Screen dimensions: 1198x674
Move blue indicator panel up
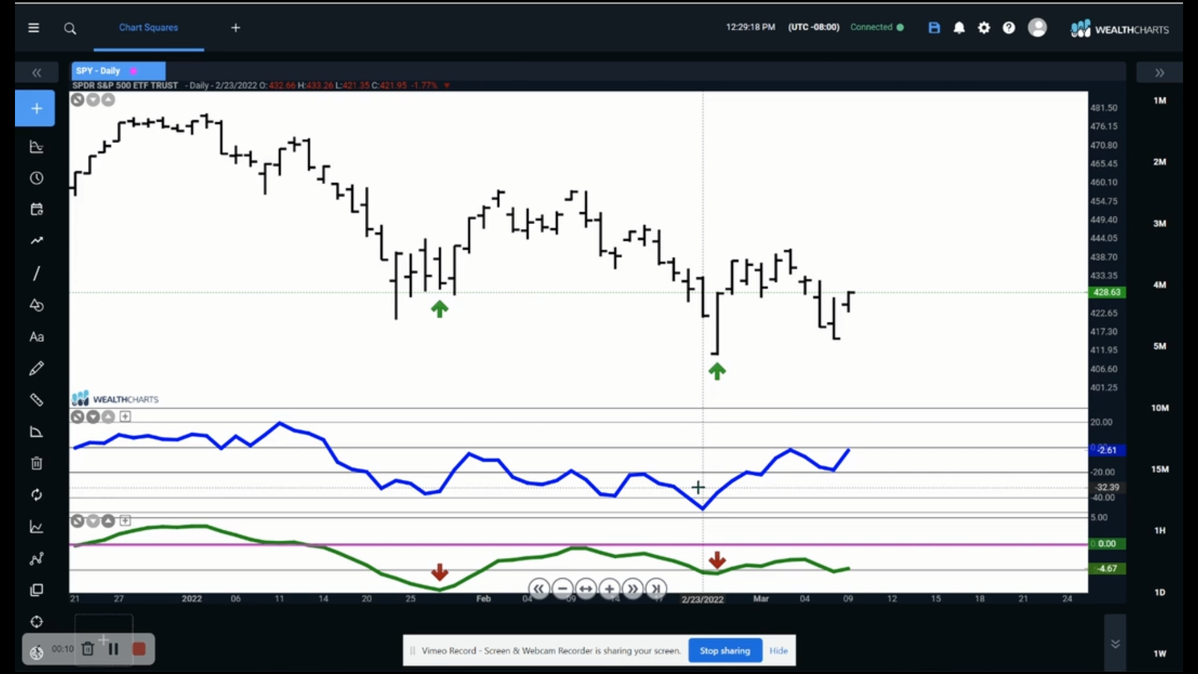click(109, 417)
